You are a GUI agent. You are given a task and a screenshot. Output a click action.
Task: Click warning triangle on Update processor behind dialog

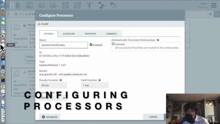coord(25,72)
